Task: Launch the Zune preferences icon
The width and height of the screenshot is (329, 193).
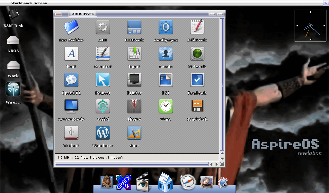Action: tap(134, 133)
